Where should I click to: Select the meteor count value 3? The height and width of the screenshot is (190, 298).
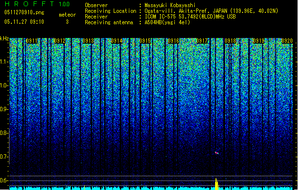coord(67,22)
